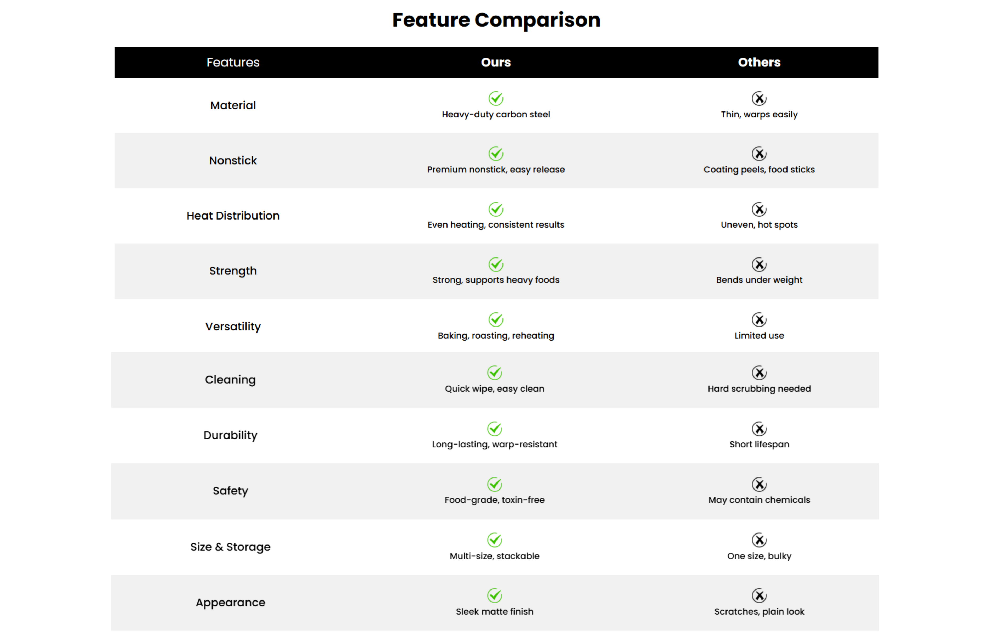
Task: Click the X icon in the Strength row
Action: [759, 265]
